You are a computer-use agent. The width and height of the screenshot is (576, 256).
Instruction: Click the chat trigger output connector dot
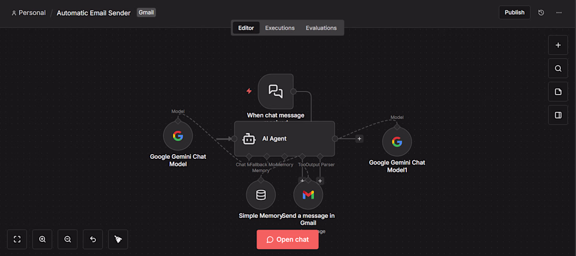tap(293, 91)
